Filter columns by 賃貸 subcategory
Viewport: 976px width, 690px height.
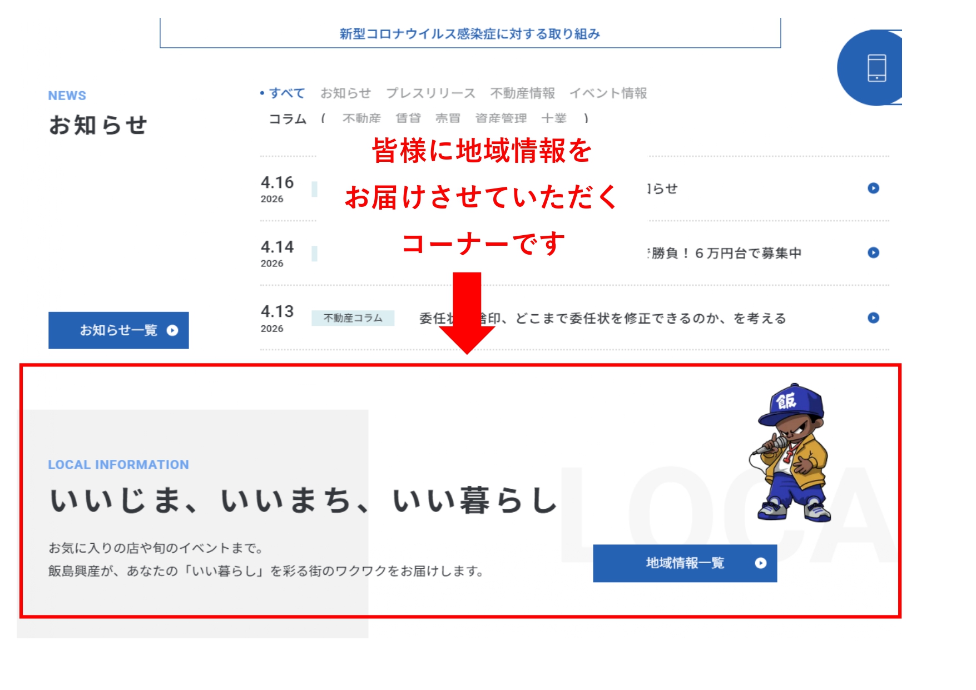[x=408, y=118]
